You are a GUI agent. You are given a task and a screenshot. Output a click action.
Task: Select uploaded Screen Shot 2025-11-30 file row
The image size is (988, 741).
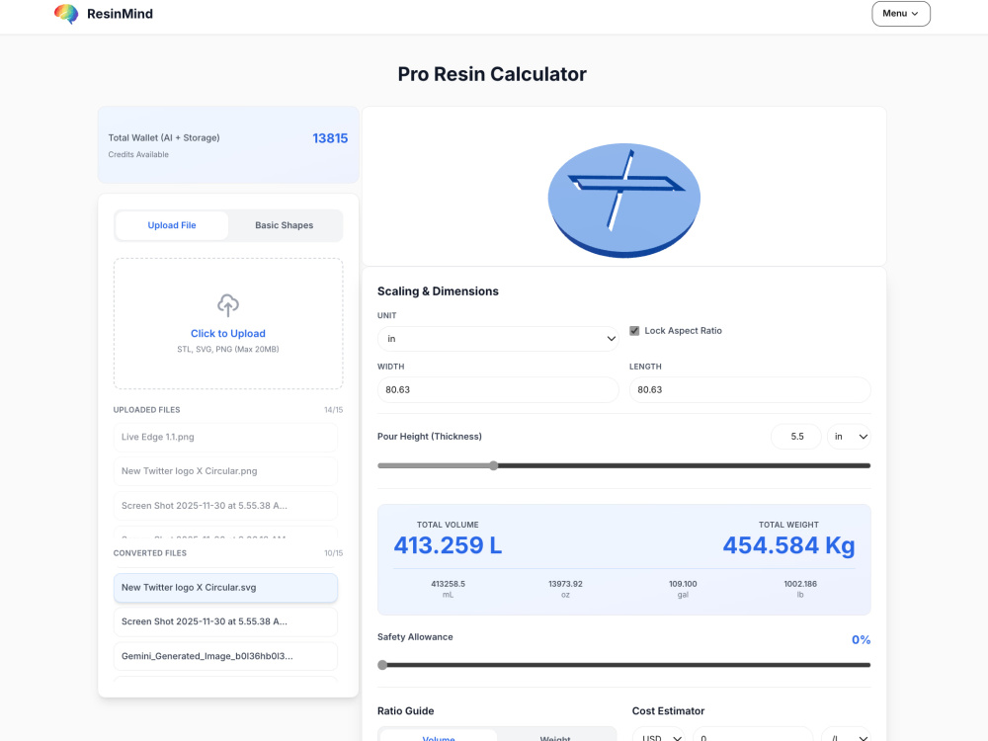click(x=225, y=505)
